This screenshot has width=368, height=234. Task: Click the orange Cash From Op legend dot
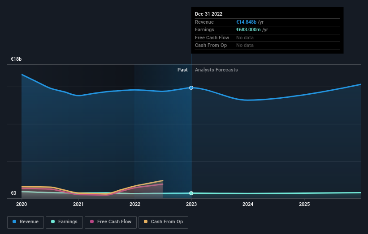coord(146,221)
